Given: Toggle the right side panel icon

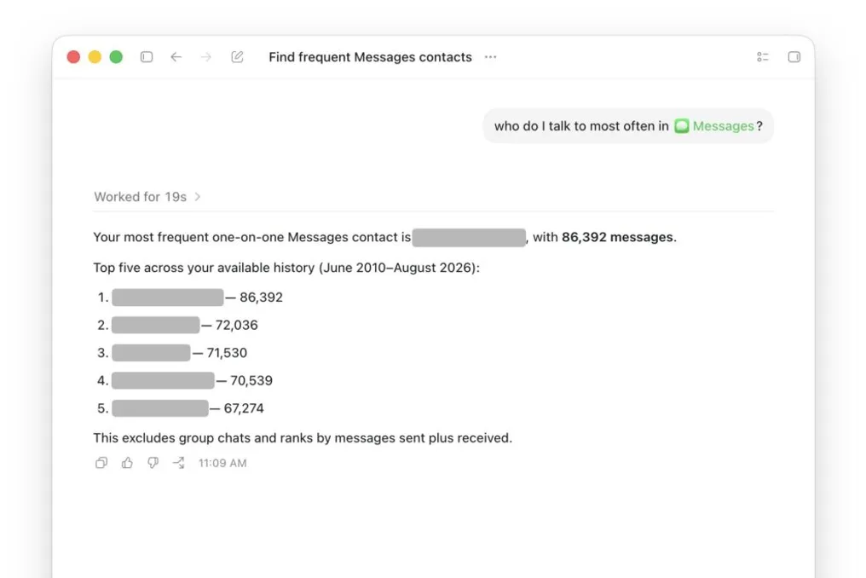Looking at the screenshot, I should coord(794,57).
